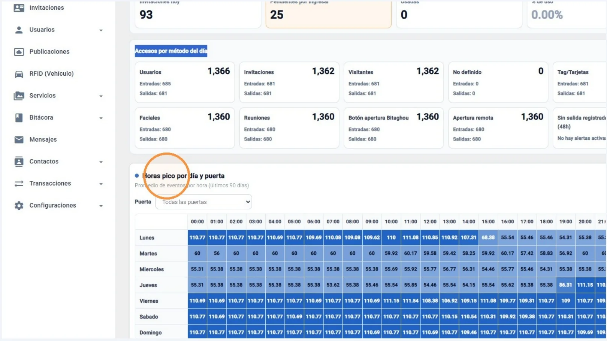Click the Pendientes por ingresar 25 card
The width and height of the screenshot is (607, 341).
[329, 14]
